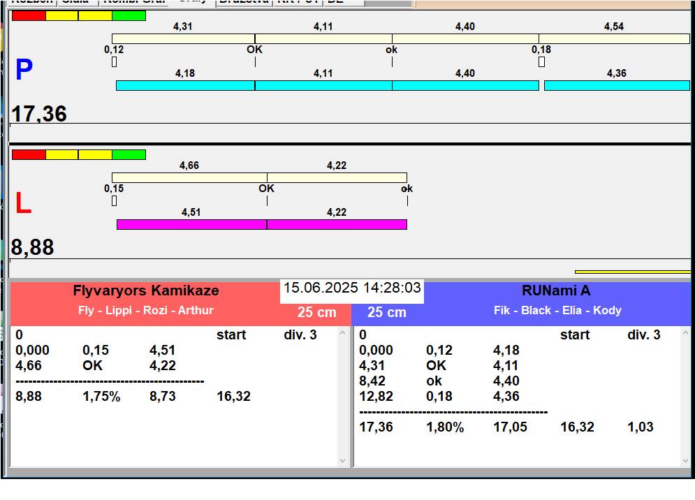Click the cyan 4,36 run bar in lane P
Screen dimensions: 695x500
616,85
